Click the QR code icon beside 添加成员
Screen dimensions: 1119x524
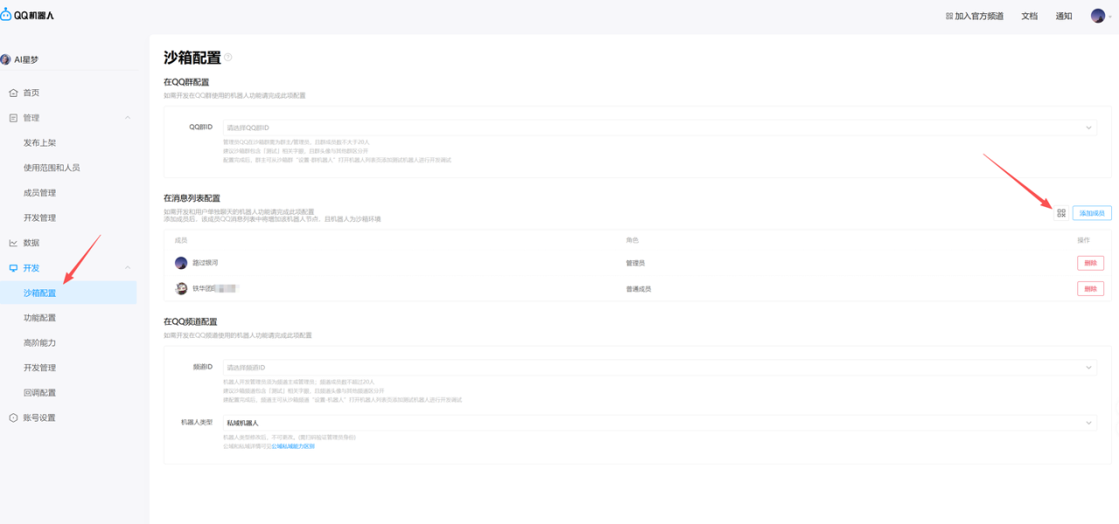[1060, 213]
